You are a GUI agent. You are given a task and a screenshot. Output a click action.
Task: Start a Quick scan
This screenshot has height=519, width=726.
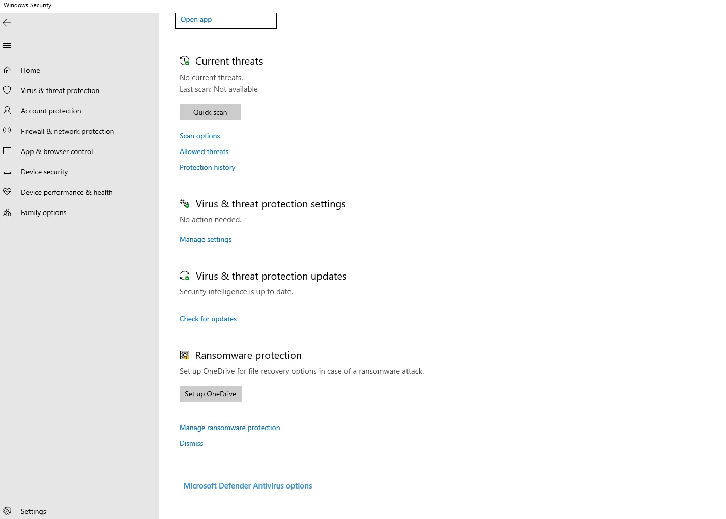[x=210, y=112]
